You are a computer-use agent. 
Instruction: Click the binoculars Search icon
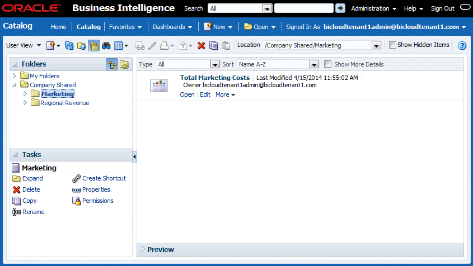click(x=106, y=45)
